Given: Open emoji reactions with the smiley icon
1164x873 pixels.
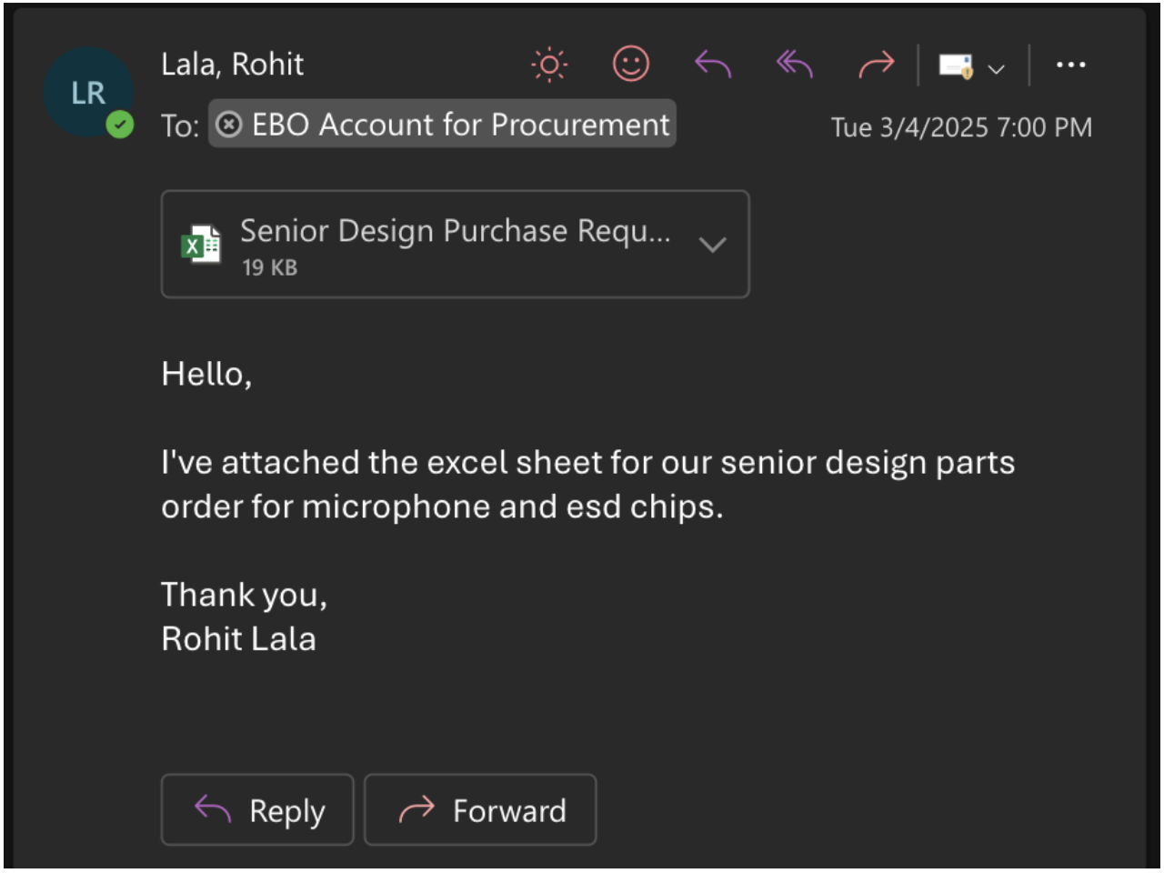Looking at the screenshot, I should 631,65.
